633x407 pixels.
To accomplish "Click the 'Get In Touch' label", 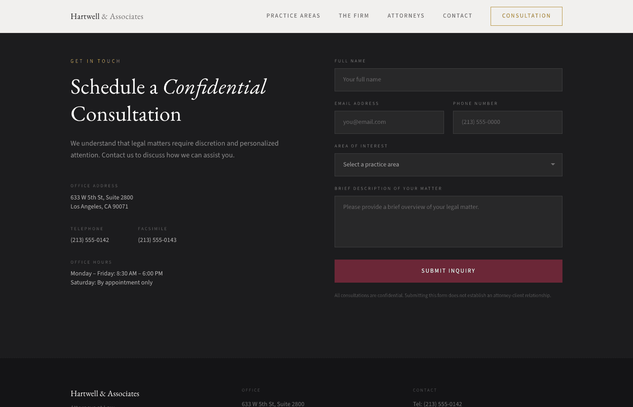I will pyautogui.click(x=95, y=61).
